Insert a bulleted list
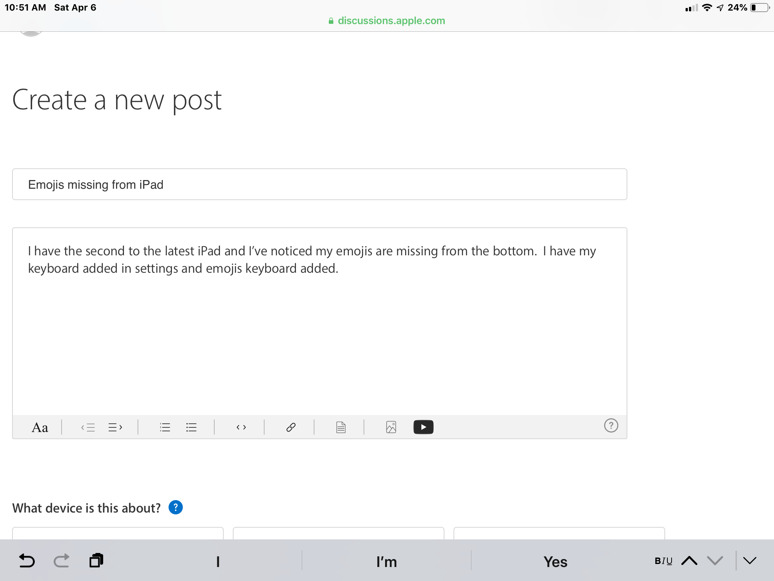The width and height of the screenshot is (774, 581). [x=191, y=427]
